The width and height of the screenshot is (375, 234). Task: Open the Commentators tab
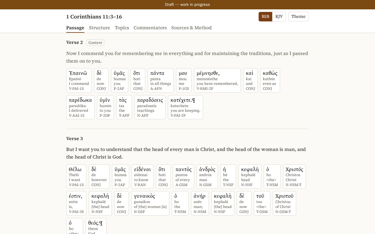[x=150, y=28]
